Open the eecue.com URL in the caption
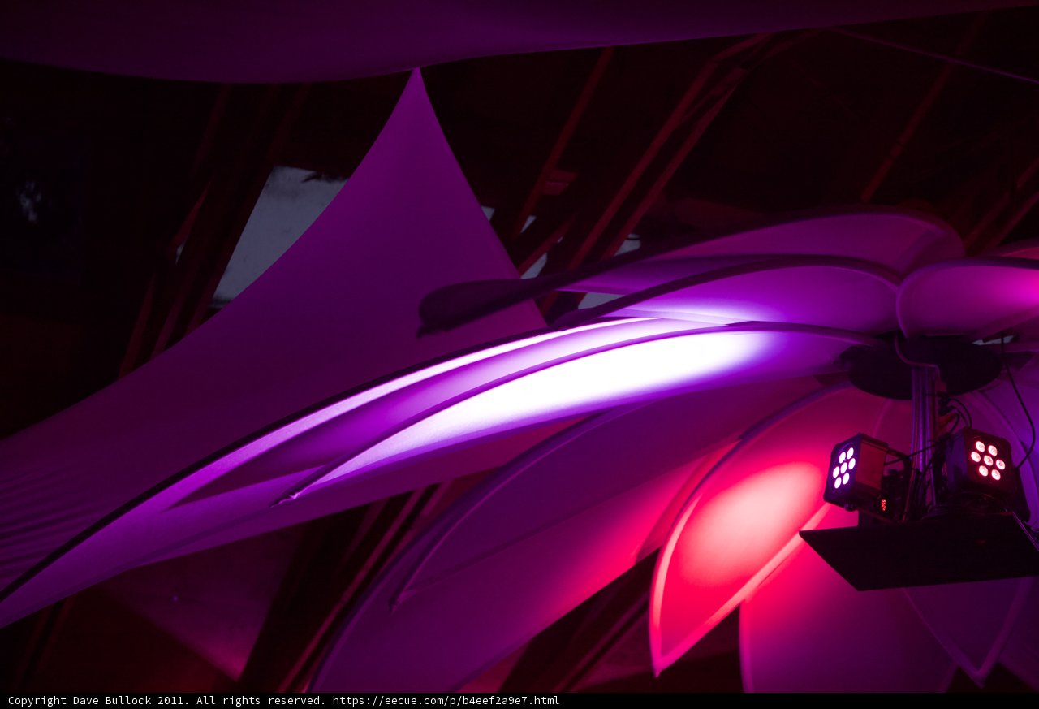The image size is (1039, 709). pyautogui.click(x=446, y=700)
